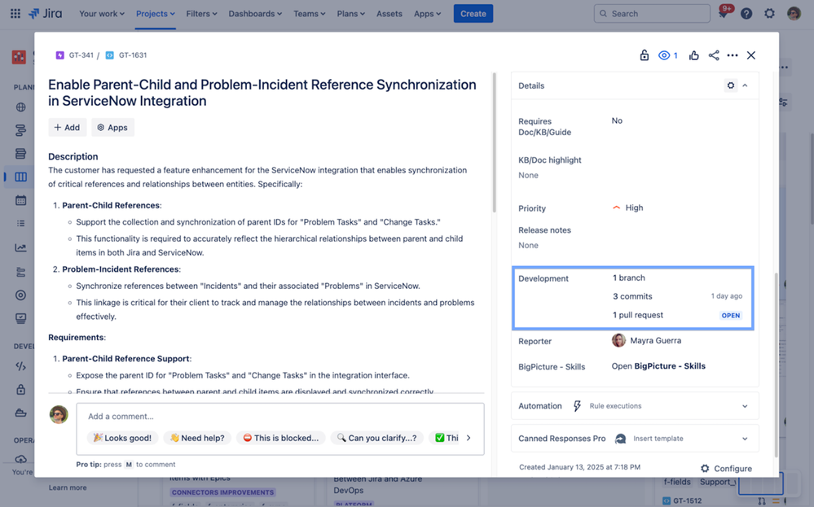The height and width of the screenshot is (507, 814).
Task: Open the share issue icon
Action: click(714, 55)
